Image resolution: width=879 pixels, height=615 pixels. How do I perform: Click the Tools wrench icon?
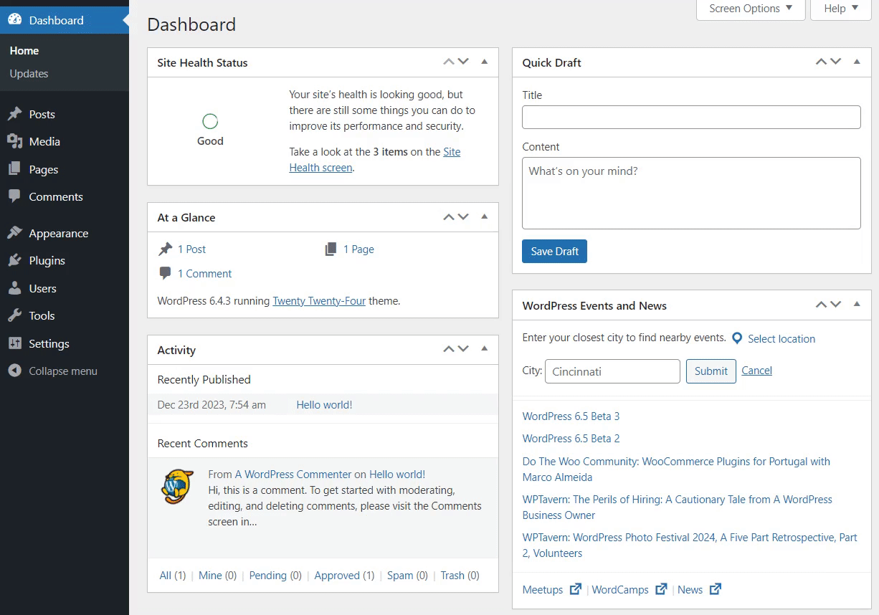(x=14, y=315)
